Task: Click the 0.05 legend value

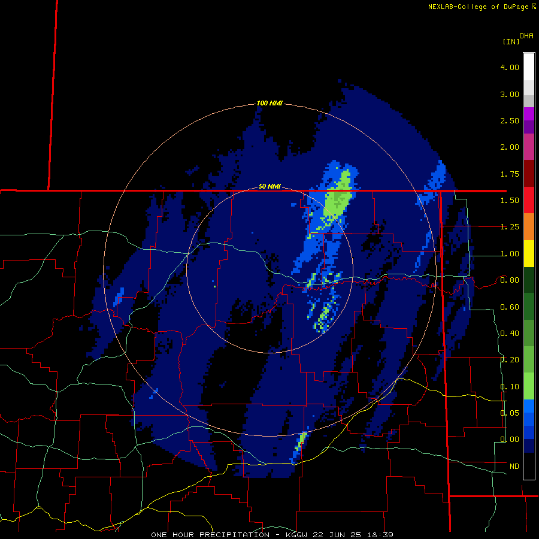Action: 510,413
